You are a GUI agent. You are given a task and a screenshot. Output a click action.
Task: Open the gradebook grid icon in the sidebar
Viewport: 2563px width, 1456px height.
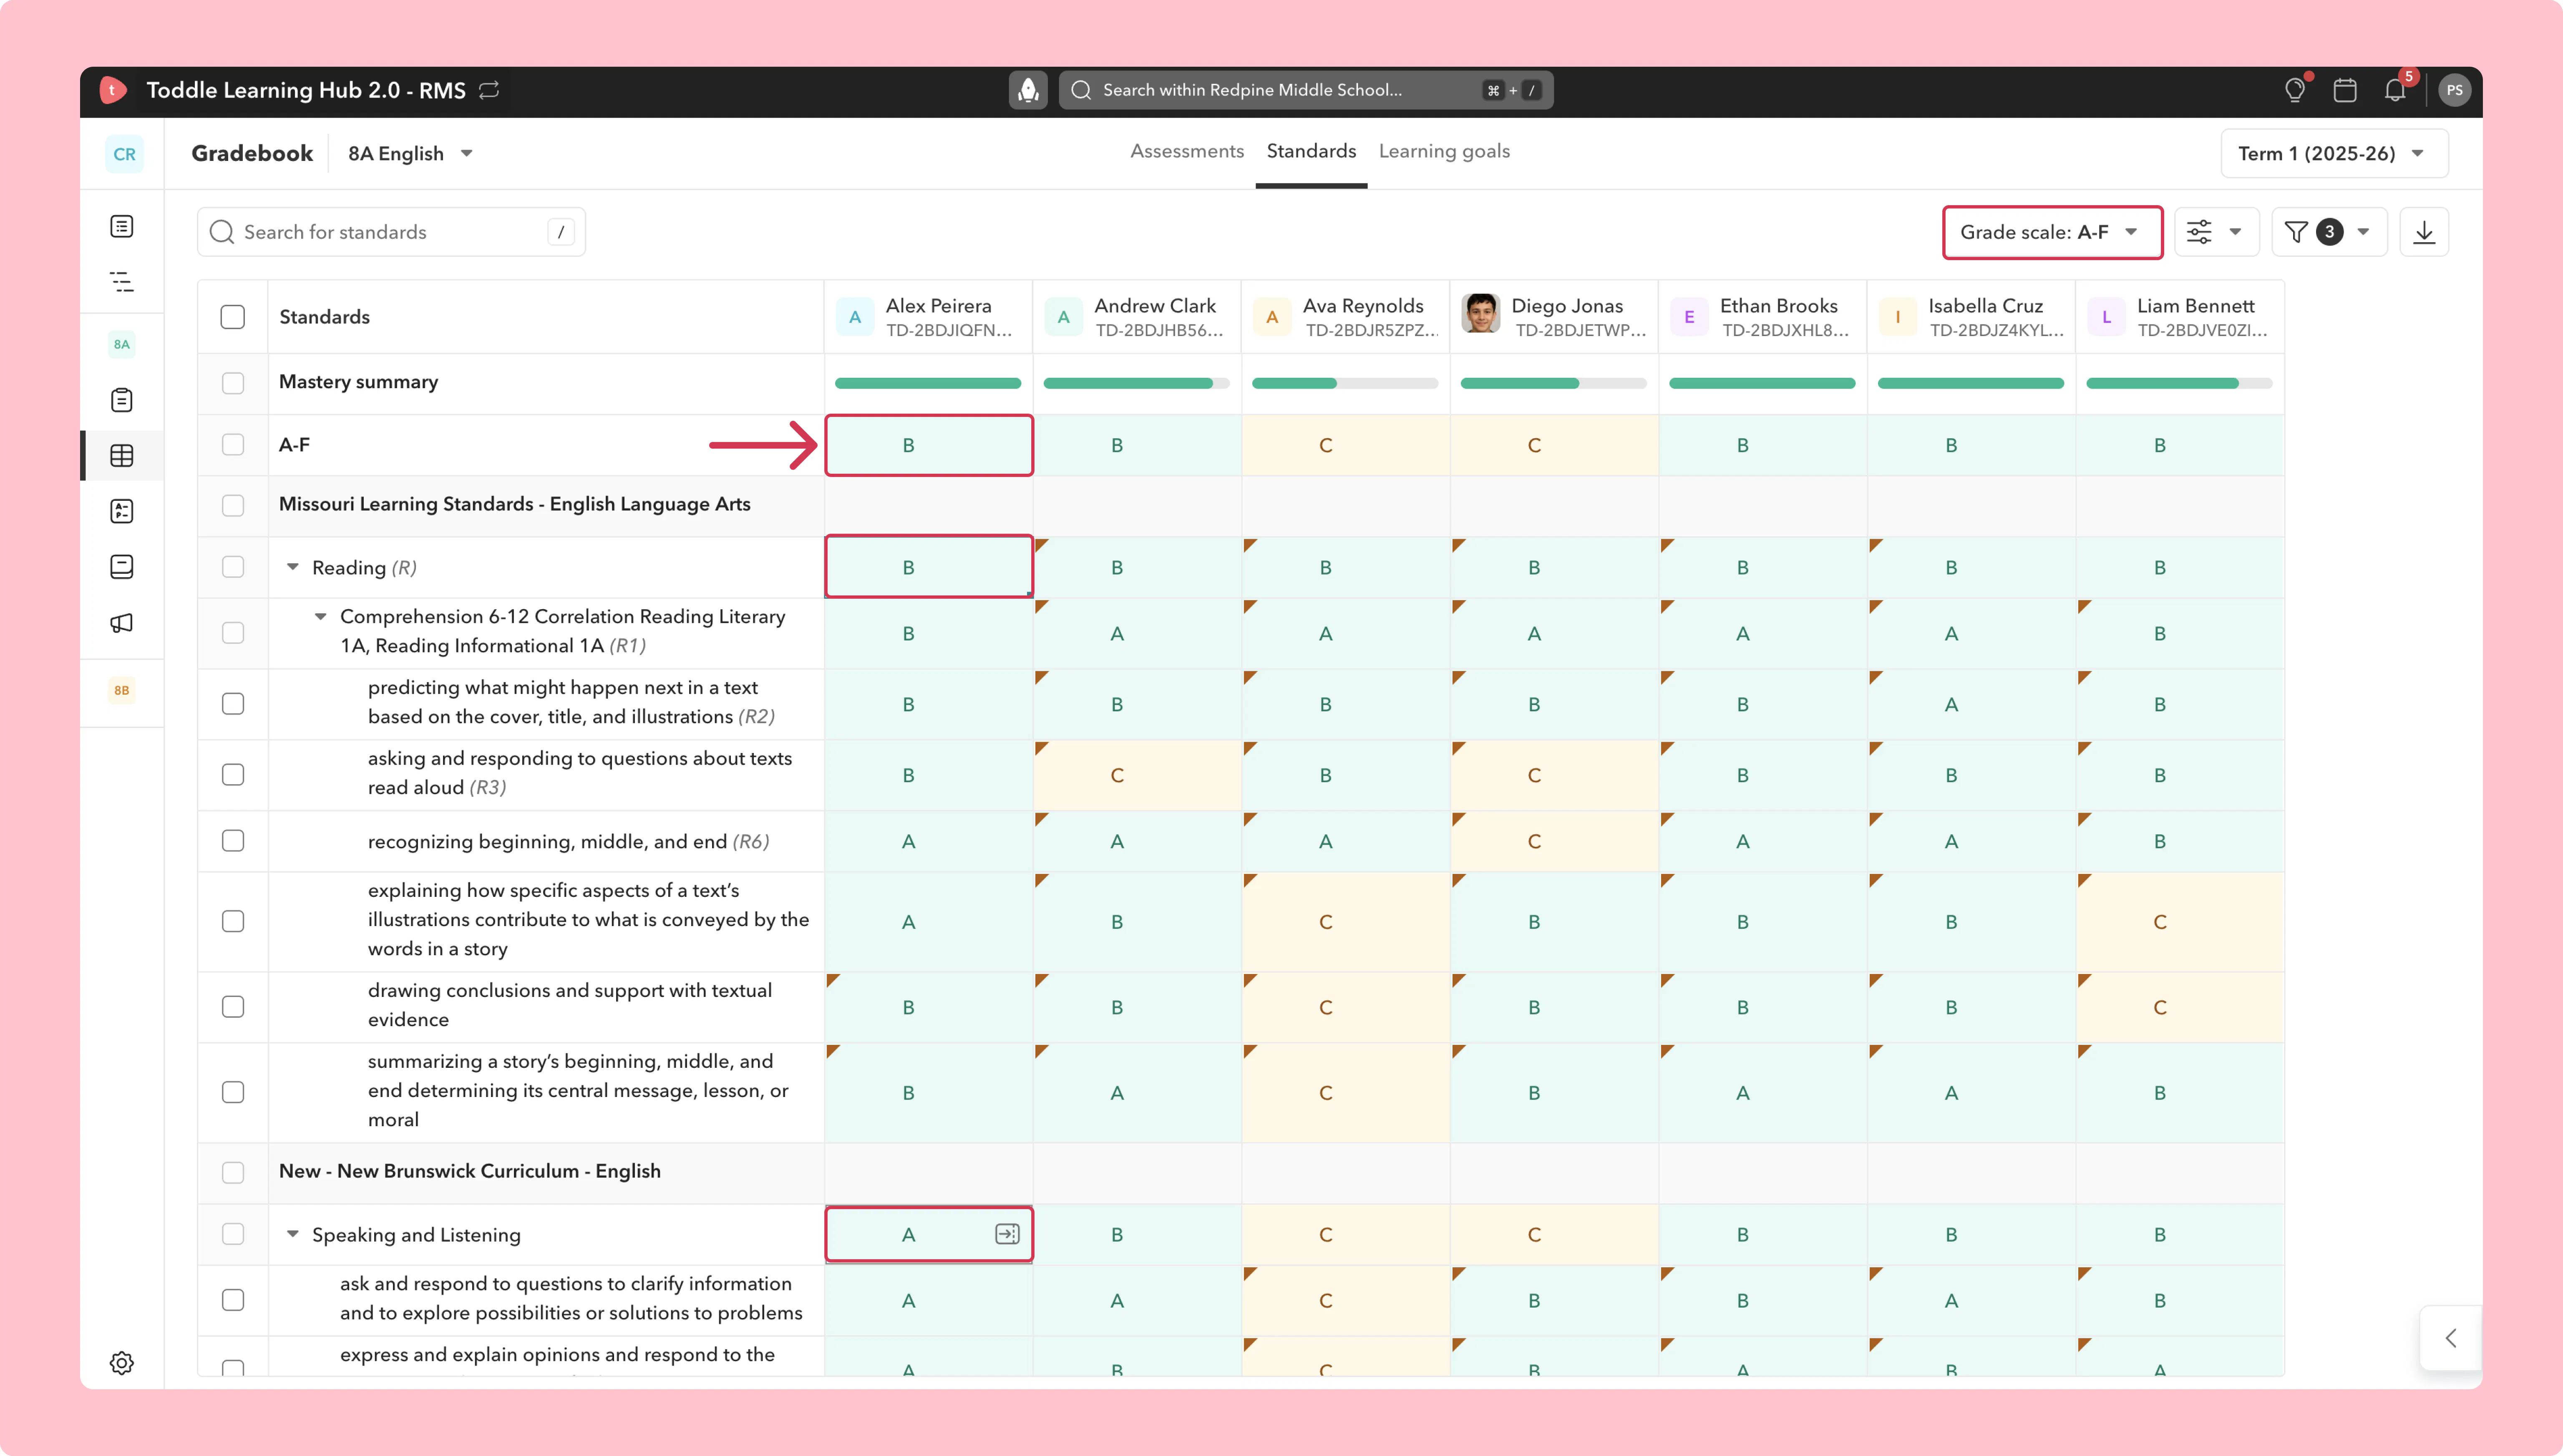click(122, 456)
